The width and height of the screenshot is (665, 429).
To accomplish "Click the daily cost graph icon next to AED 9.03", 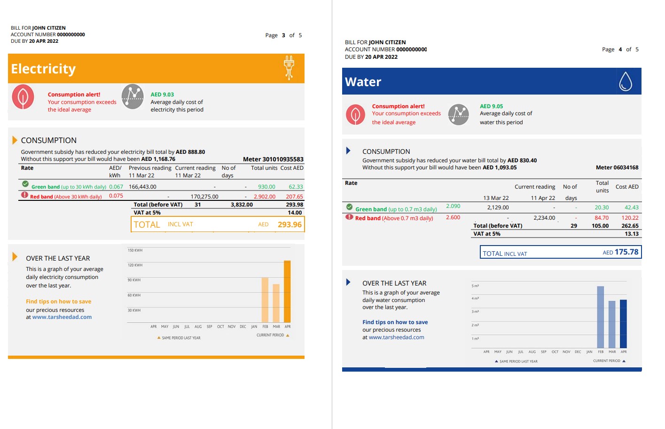I will [133, 97].
